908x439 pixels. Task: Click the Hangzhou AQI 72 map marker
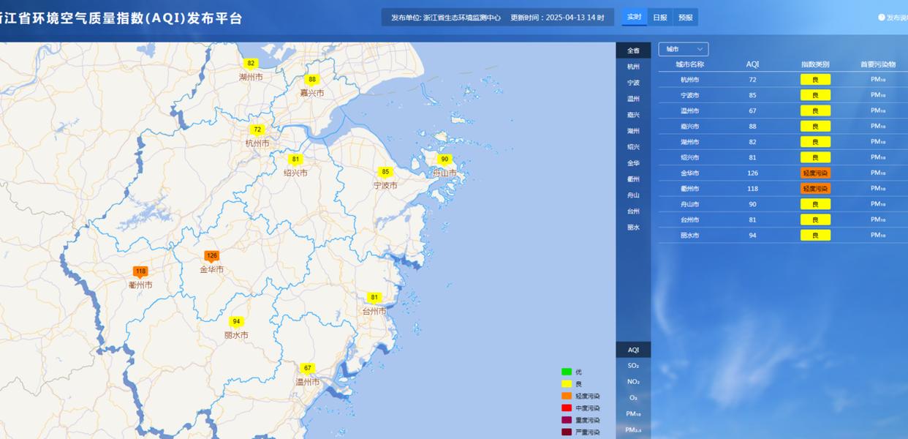tap(257, 130)
